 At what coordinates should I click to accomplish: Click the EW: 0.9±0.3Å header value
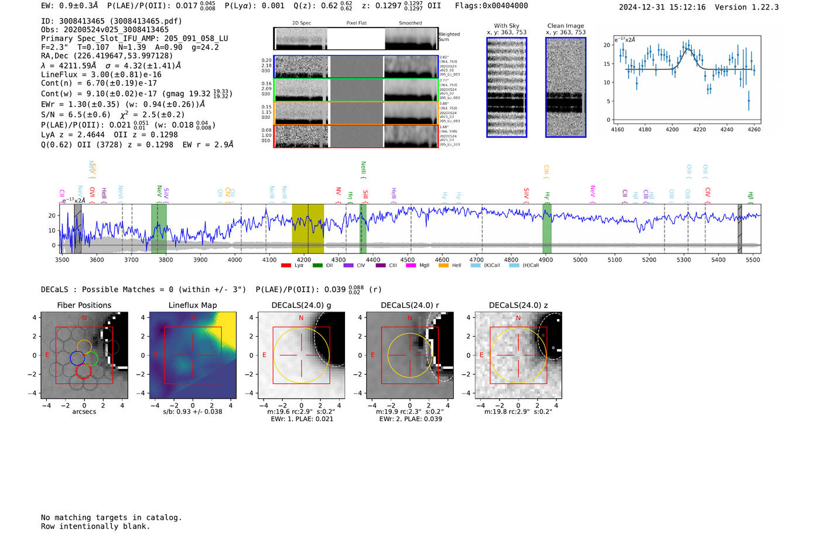(70, 6)
